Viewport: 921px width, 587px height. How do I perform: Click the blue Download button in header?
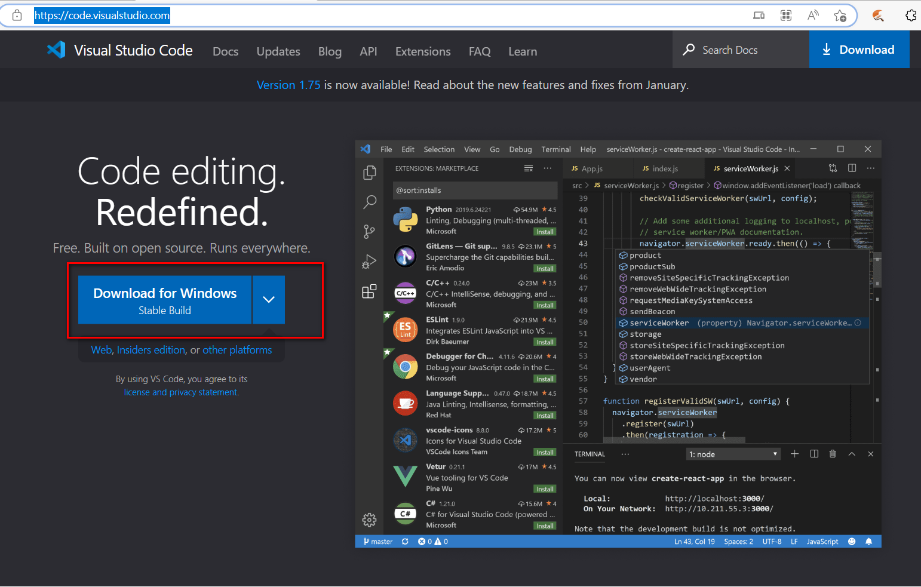859,50
